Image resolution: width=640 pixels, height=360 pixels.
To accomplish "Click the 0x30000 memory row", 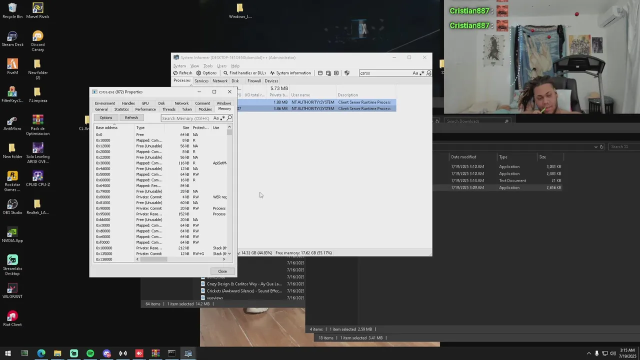I will coord(160,163).
